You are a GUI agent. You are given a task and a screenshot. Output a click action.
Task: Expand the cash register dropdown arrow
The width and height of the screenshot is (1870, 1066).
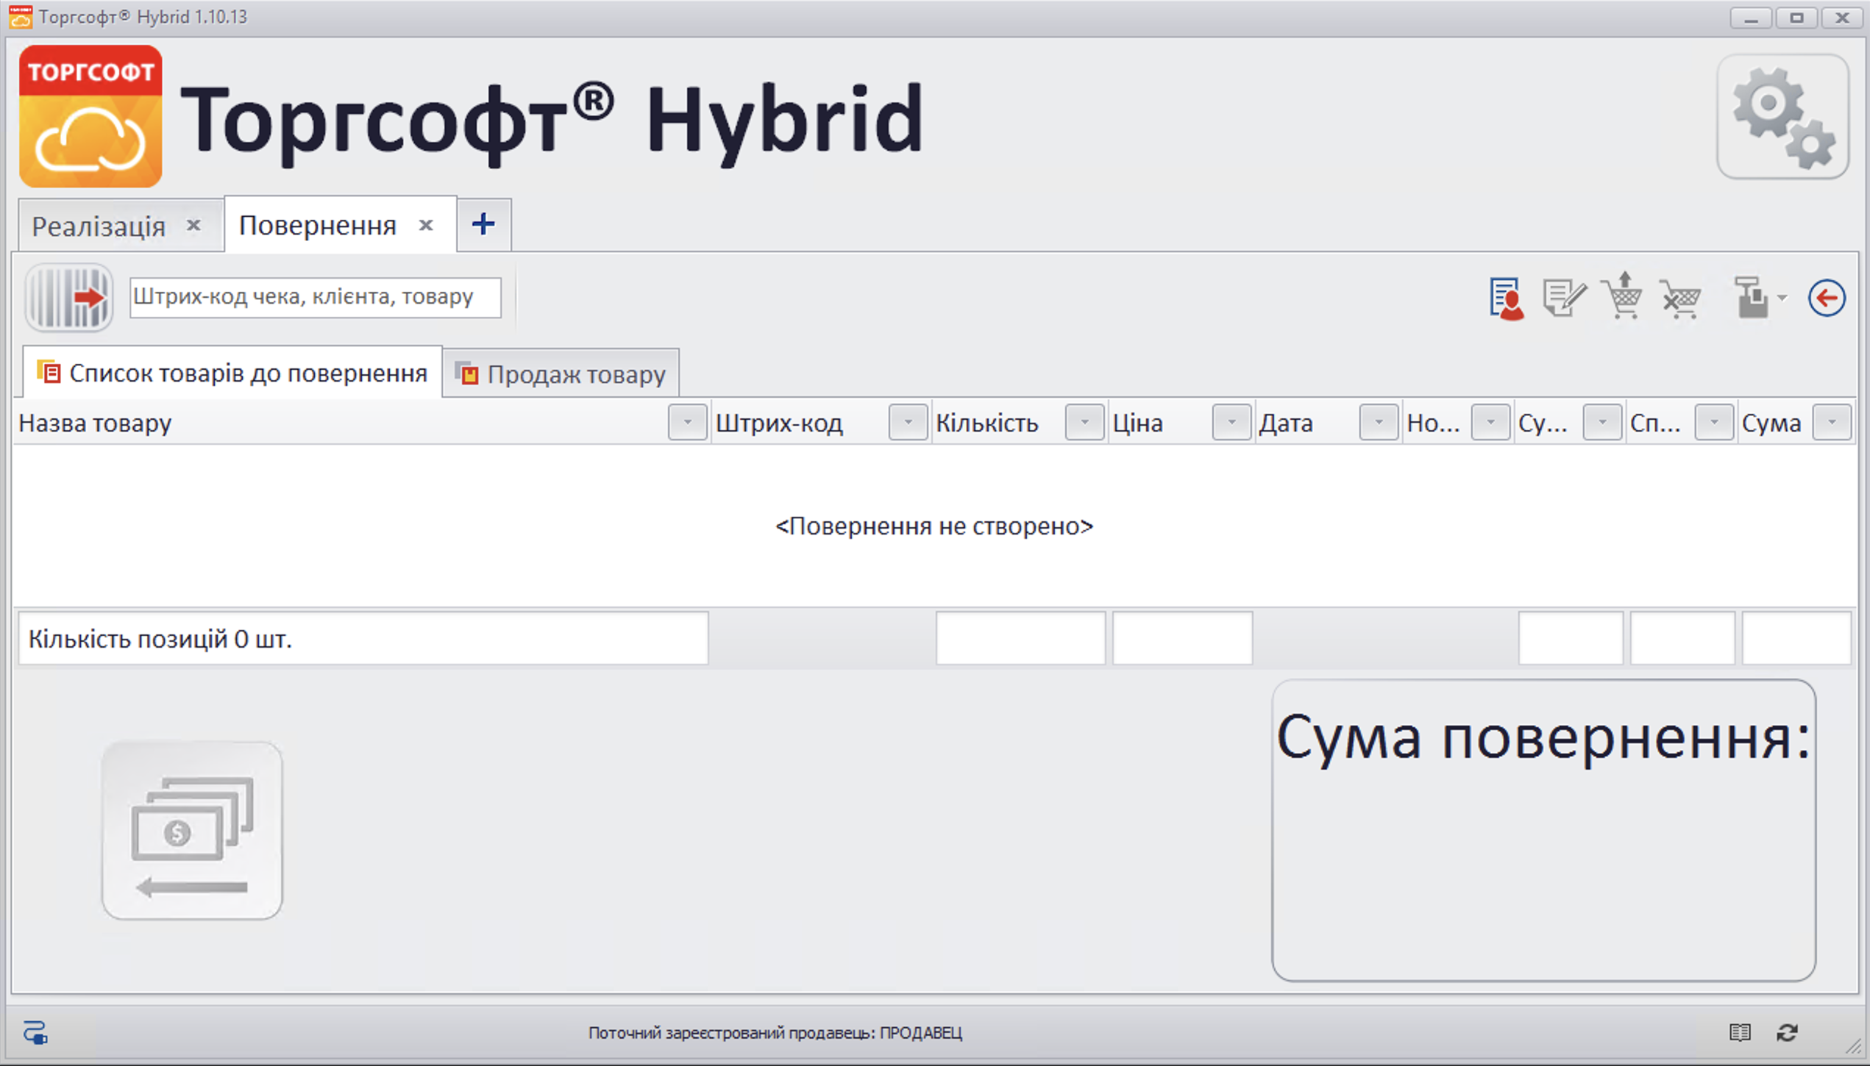(x=1780, y=299)
